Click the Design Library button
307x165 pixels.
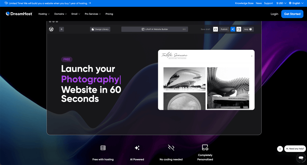click(100, 29)
